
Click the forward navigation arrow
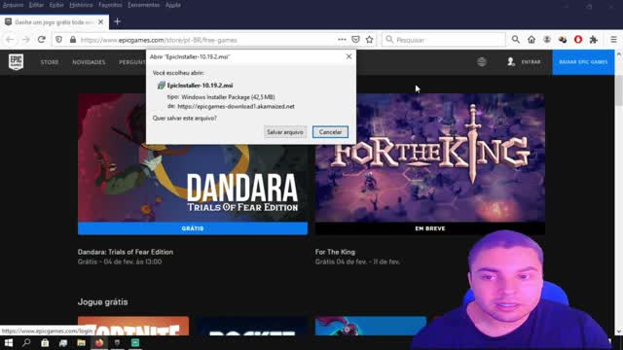coord(26,40)
